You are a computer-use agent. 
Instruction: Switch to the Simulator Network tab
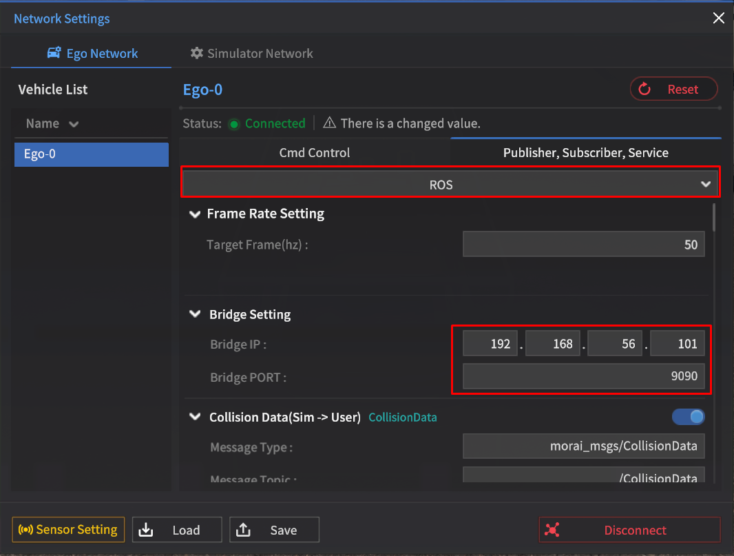tap(251, 54)
